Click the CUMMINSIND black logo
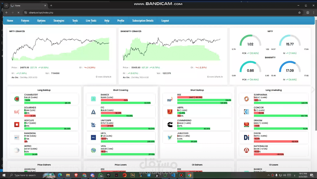317x179 pixels. pos(170,124)
